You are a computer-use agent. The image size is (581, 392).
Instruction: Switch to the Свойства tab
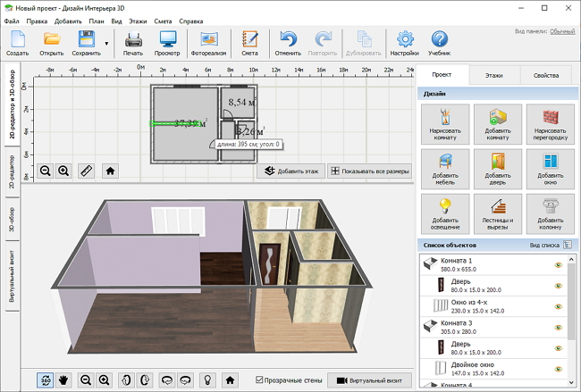[x=546, y=77]
